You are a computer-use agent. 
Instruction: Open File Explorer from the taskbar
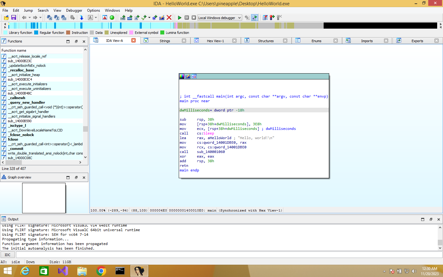coord(82,271)
